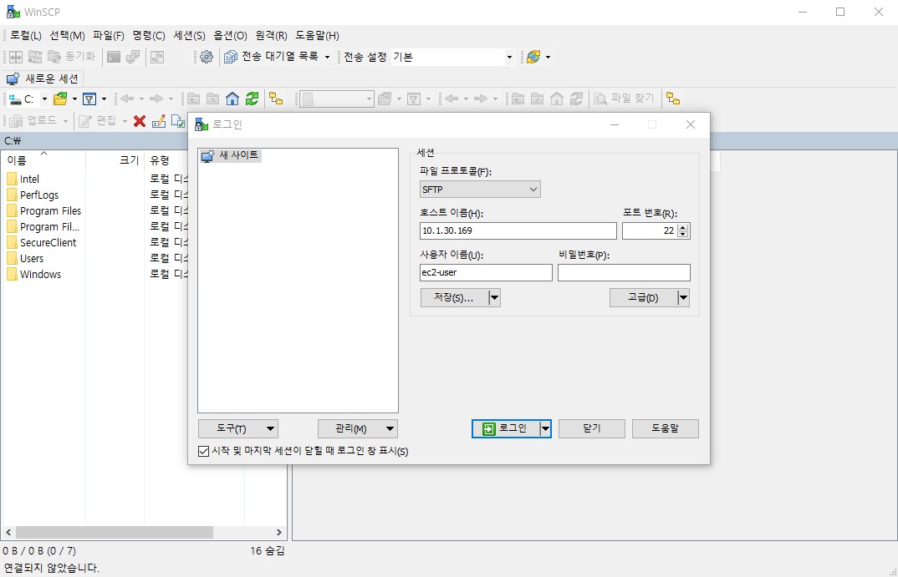Click the Open in PuTTY icon

tap(133, 57)
